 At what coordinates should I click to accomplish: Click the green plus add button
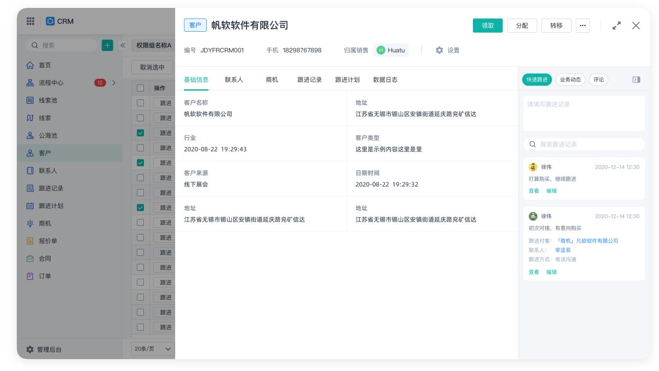[107, 45]
